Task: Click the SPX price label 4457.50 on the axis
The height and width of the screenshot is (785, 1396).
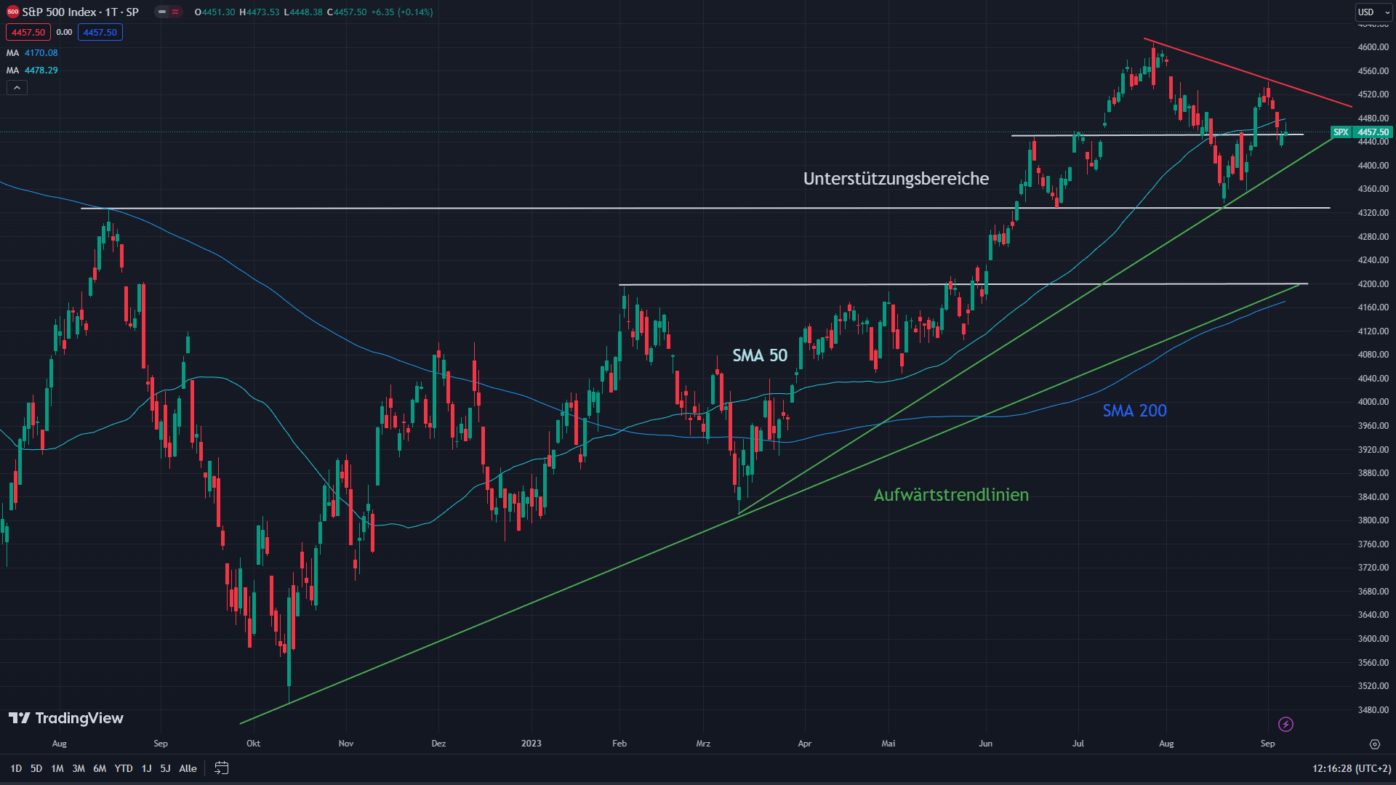Action: 1361,132
